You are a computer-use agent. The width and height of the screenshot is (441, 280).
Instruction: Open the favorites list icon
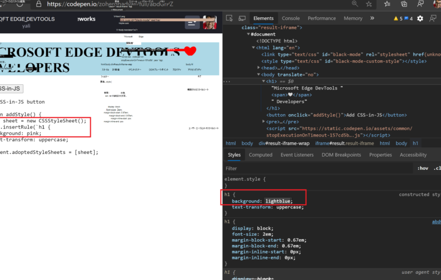tap(387, 4)
